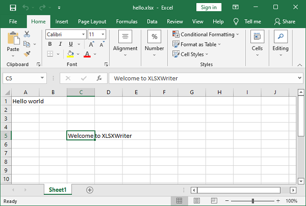Click the Insert Function fx icon
Screen dimensions: 306x206
tap(99, 78)
